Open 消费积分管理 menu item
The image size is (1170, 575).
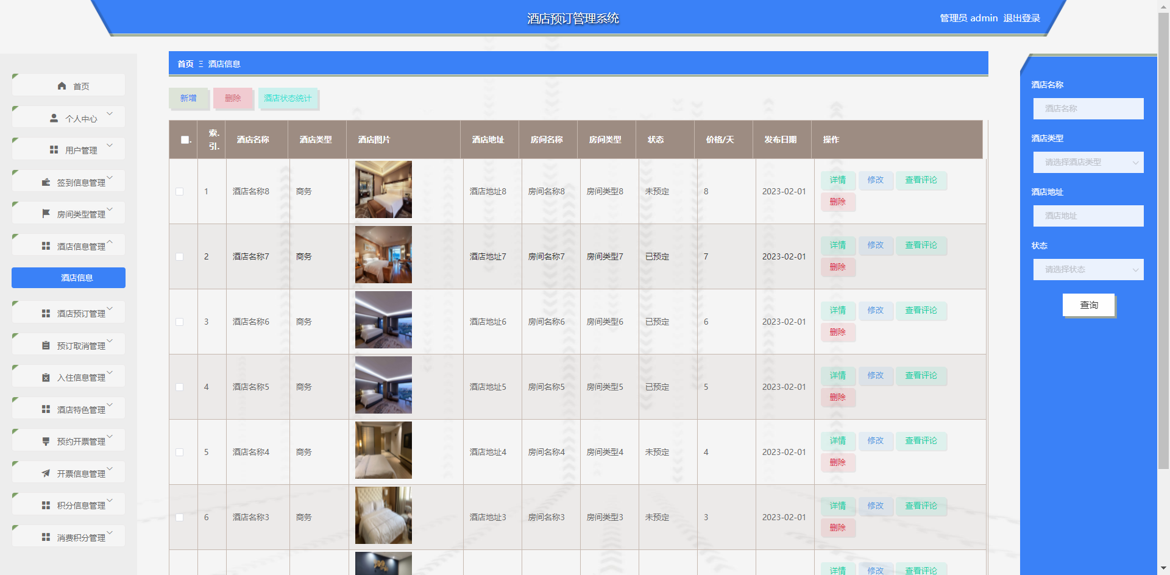pyautogui.click(x=68, y=537)
